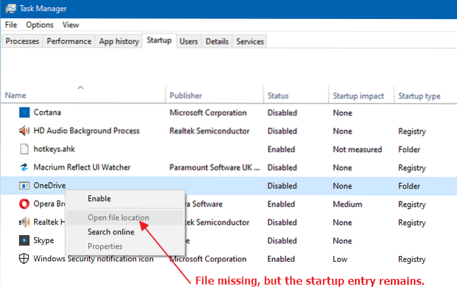Click the Skype app icon
The height and width of the screenshot is (290, 457).
[x=25, y=241]
